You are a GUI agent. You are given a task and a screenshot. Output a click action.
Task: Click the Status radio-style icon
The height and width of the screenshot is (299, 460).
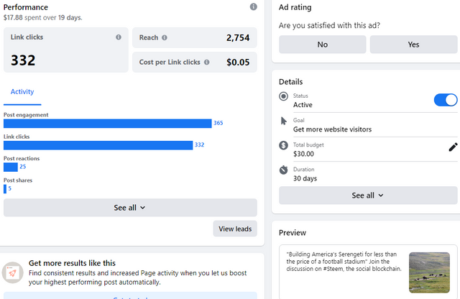click(283, 96)
